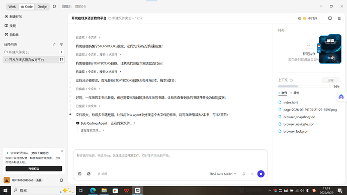Image resolution: width=347 pixels, height=195 pixels.
Task: Open File Explorer from the taskbar
Action: (x=104, y=190)
